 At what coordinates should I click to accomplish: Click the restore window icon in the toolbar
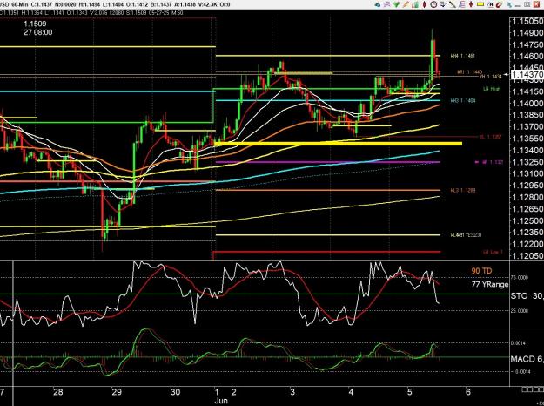(527, 4)
